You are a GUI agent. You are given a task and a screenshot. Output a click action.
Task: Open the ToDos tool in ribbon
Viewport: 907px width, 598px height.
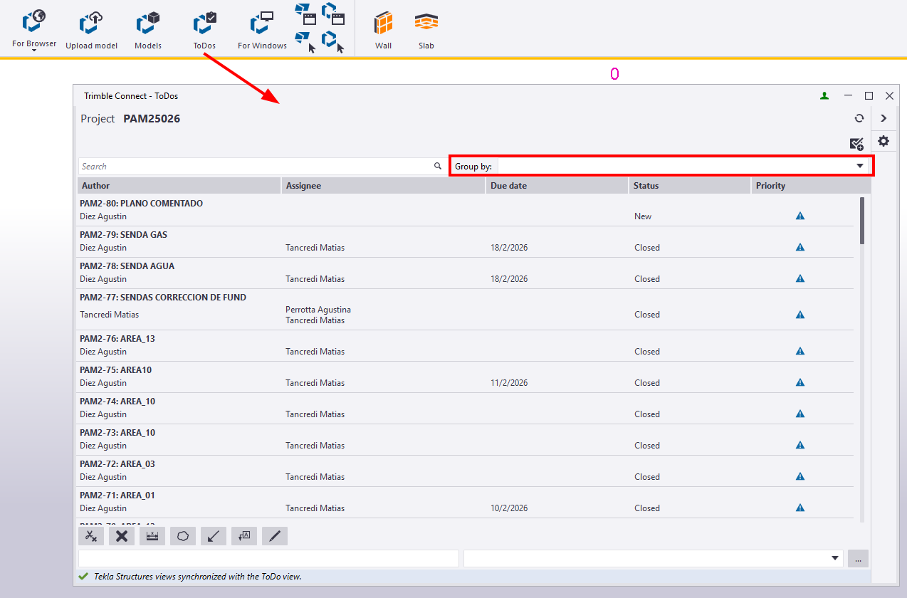point(204,30)
